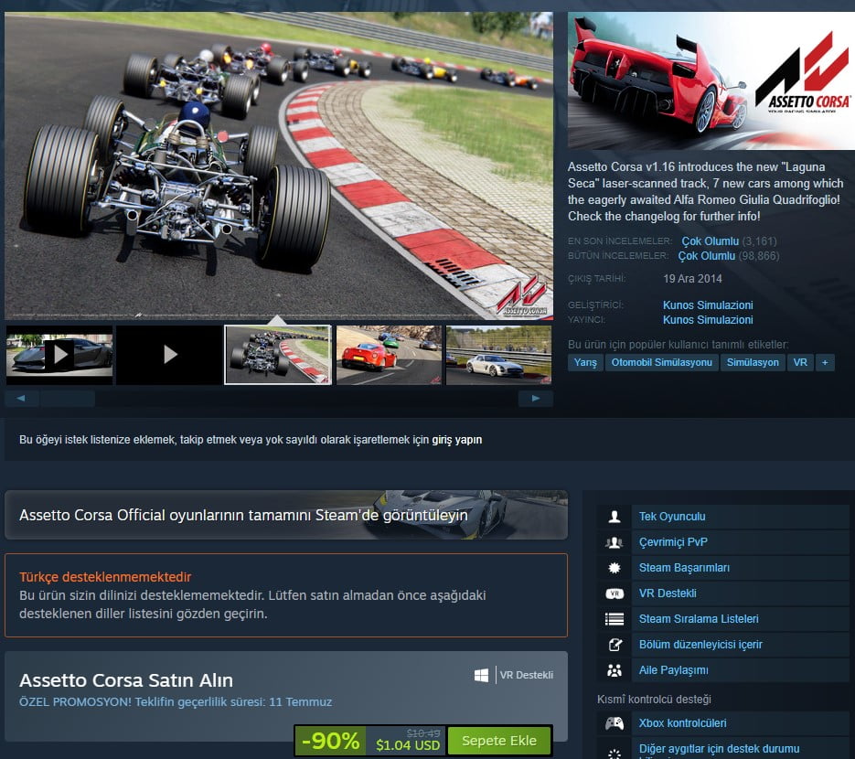Screen dimensions: 855x759
Task: Select the red Ferrari screenshot thumbnail
Action: pyautogui.click(x=388, y=354)
